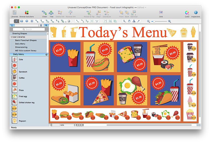The height and width of the screenshot is (143, 211).
Task: Click the Delete link tool
Action: (x=60, y=14)
